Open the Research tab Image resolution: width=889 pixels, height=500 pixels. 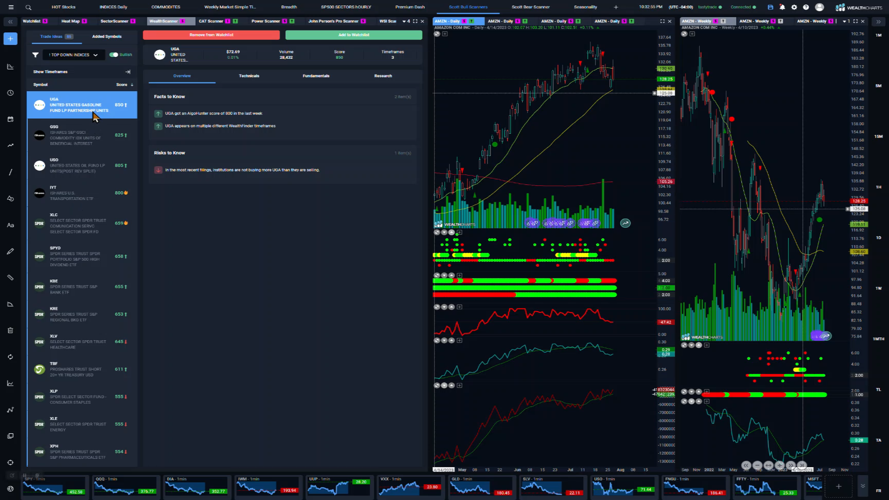pyautogui.click(x=383, y=76)
